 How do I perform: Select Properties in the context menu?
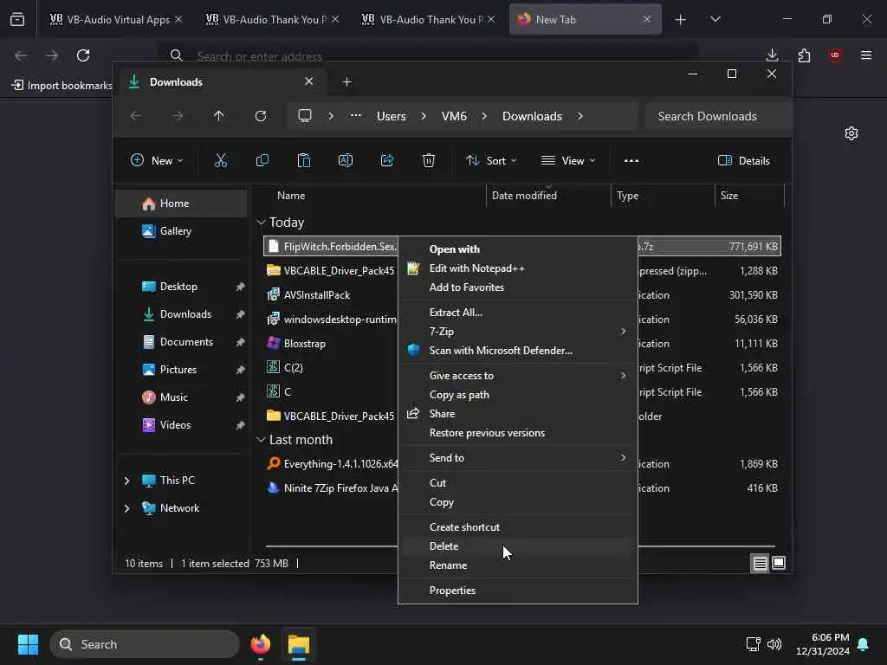point(518,591)
